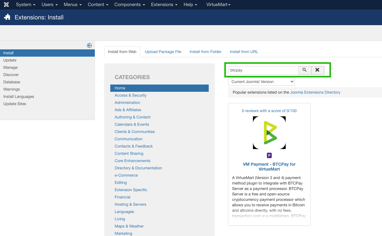
Task: Open the Components menu
Action: pyautogui.click(x=129, y=5)
